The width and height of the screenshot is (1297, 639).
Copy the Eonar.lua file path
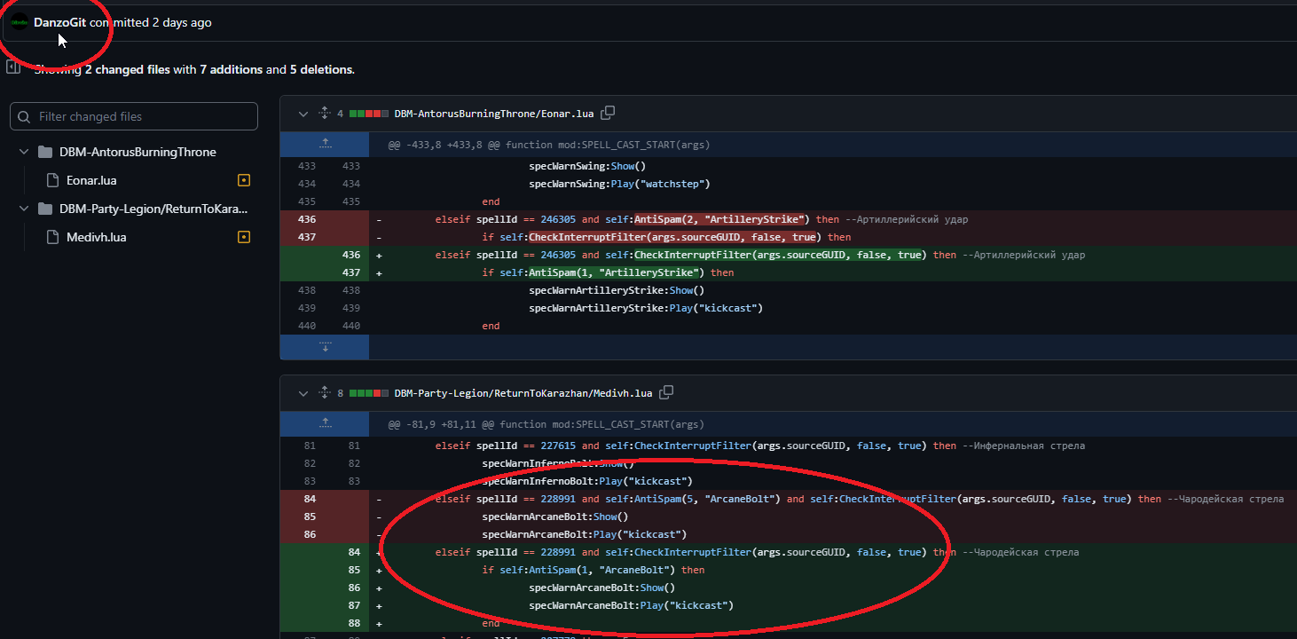[x=608, y=113]
